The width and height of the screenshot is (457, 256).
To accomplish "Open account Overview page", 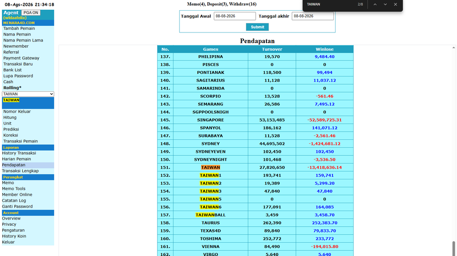I will pyautogui.click(x=11, y=219).
